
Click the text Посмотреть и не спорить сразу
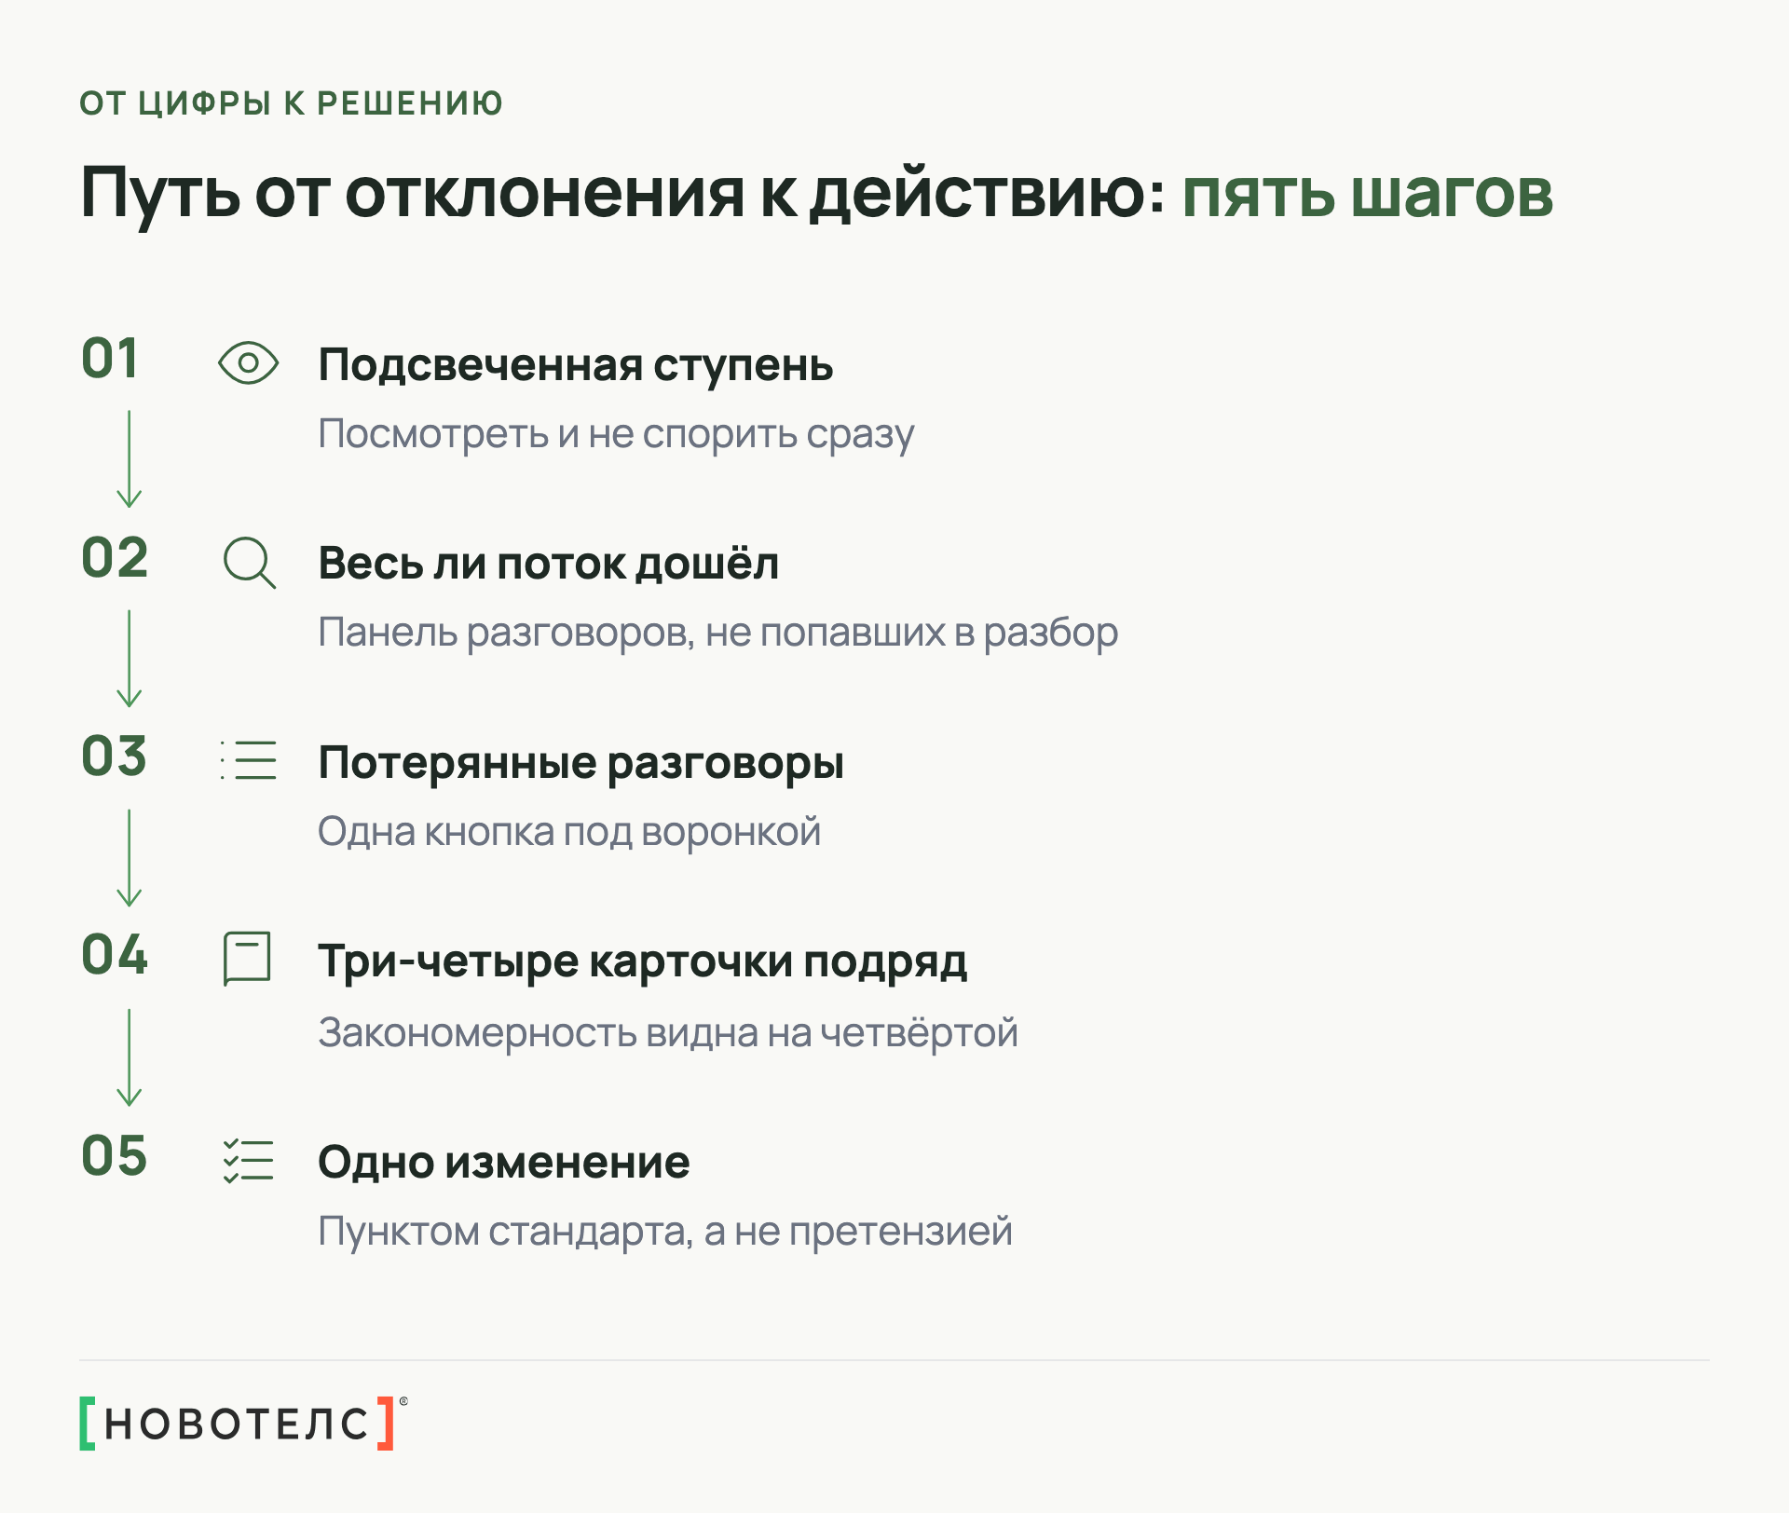pyautogui.click(x=616, y=434)
